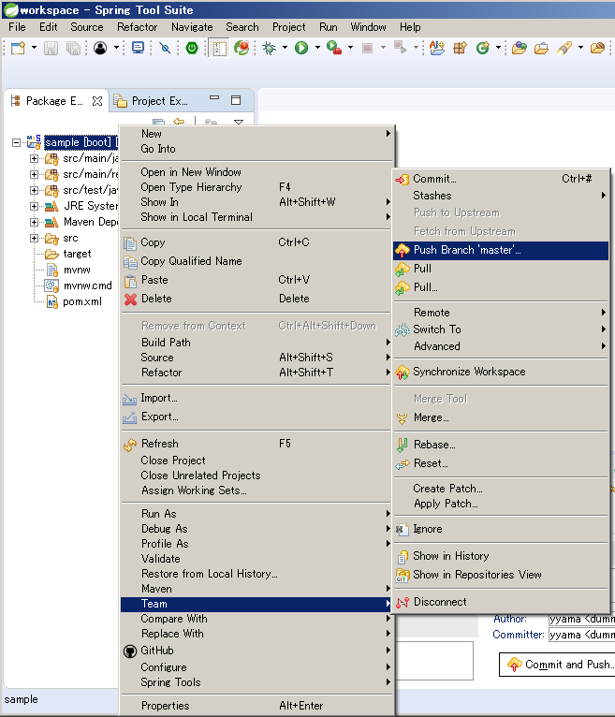
Task: Select Delete in the context menu
Action: (x=256, y=299)
